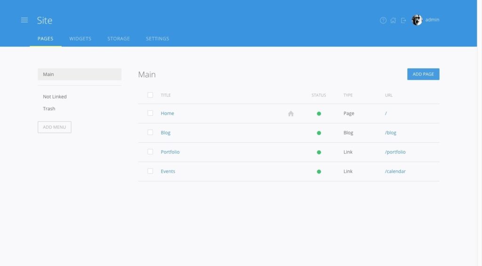Viewport: 482px width, 266px height.
Task: Click the logout icon
Action: click(x=403, y=20)
